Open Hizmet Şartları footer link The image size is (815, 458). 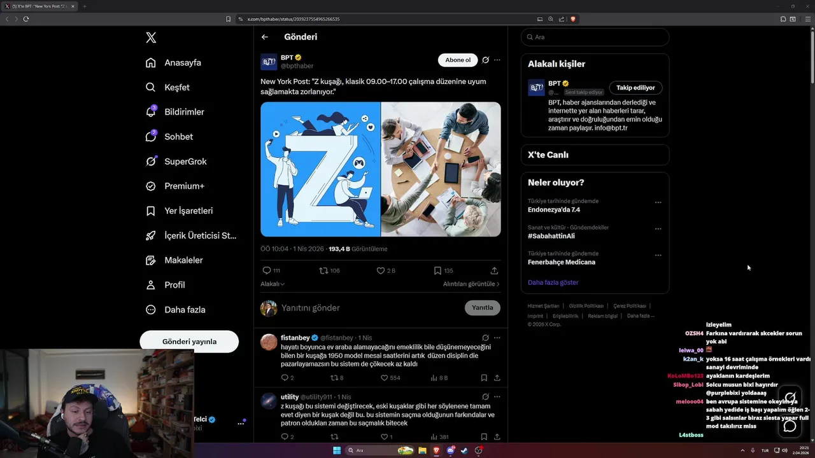tap(543, 306)
